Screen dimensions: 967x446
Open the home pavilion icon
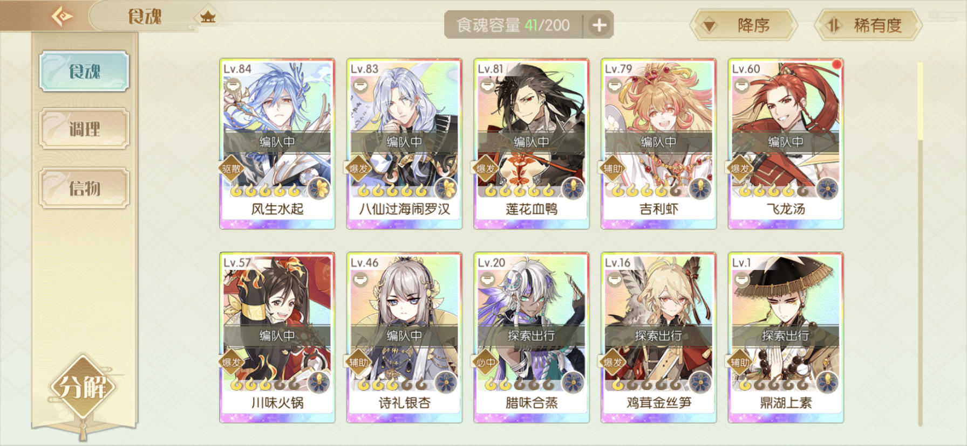click(208, 17)
